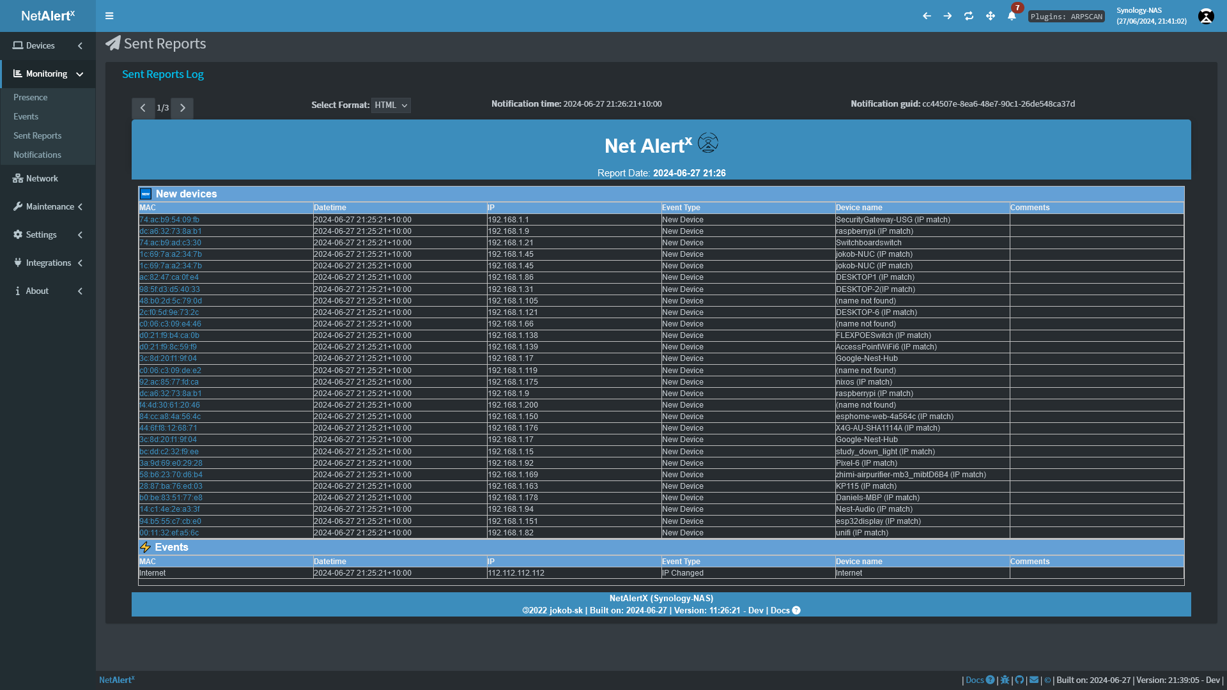Viewport: 1227px width, 690px height.
Task: Open the GitHub icon in footer
Action: point(1019,680)
